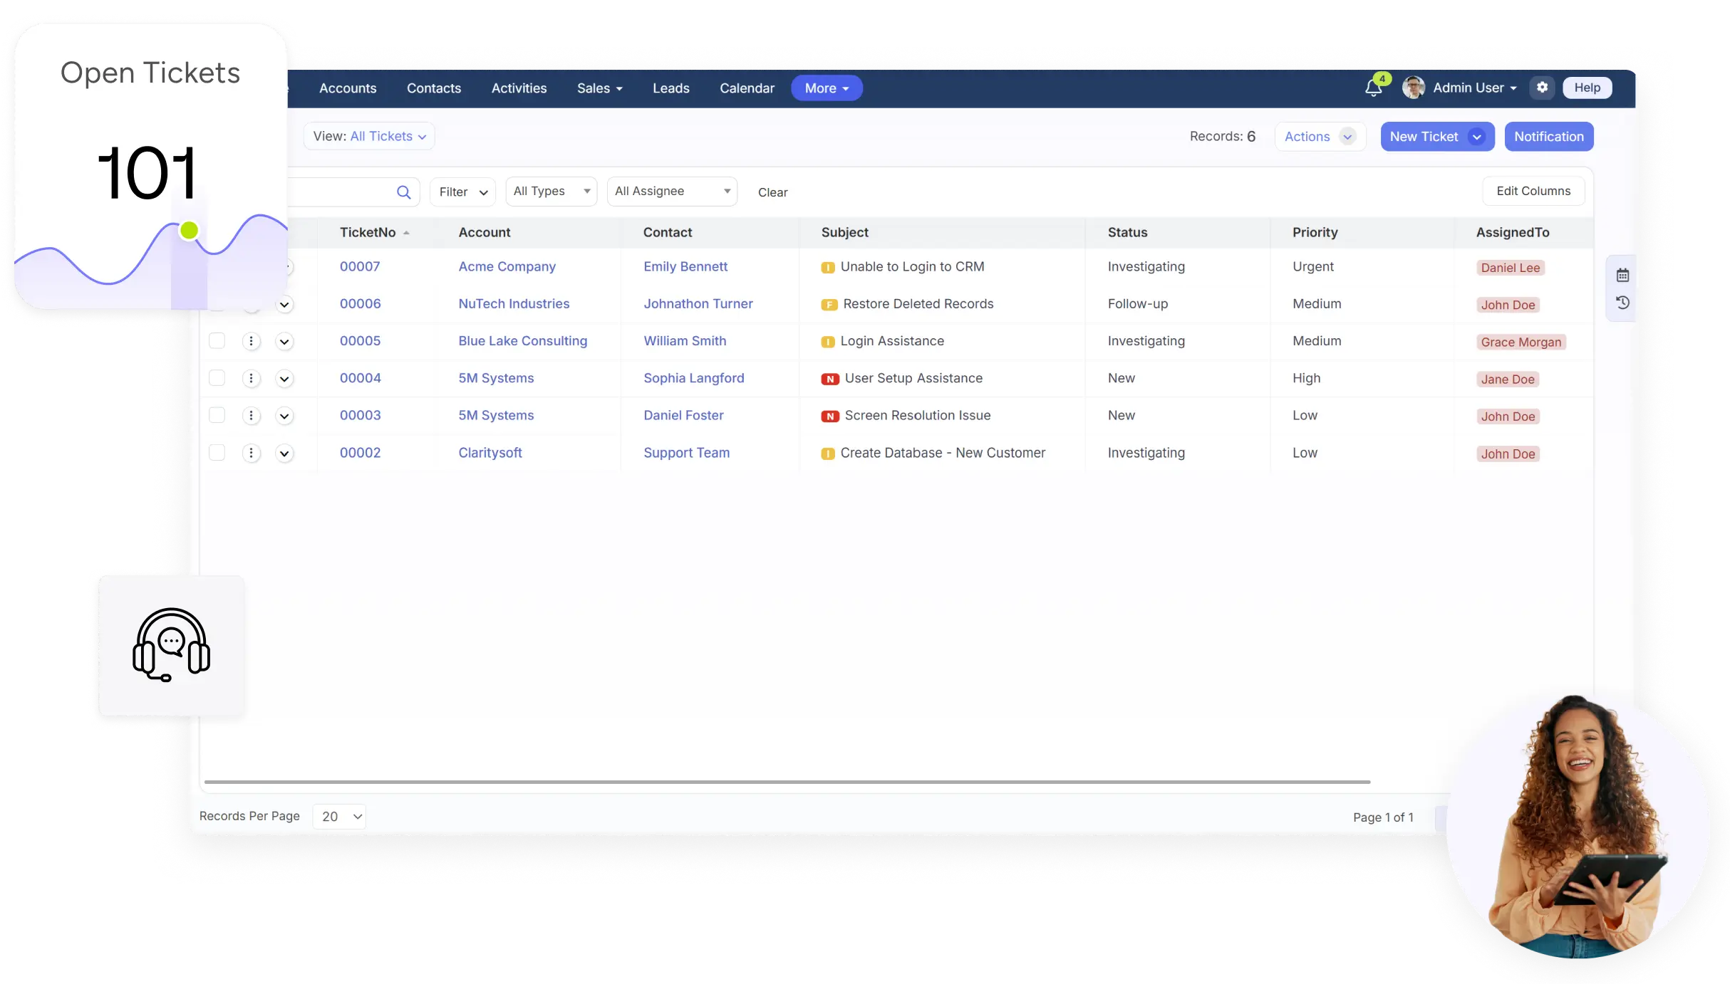Change Records Per Page value 20
This screenshot has width=1730, height=984.
(x=340, y=817)
